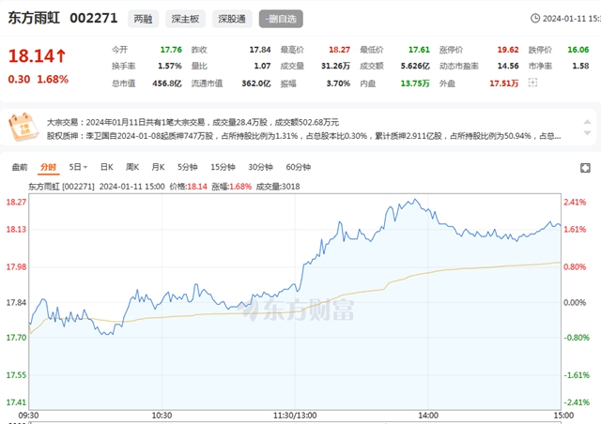Click the stock name 东方雨虹
Image resolution: width=601 pixels, height=424 pixels.
pos(34,18)
